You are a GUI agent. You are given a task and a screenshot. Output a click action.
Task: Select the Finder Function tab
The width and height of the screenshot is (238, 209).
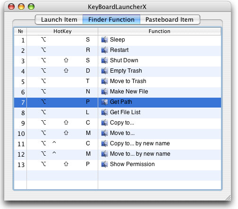pos(111,20)
